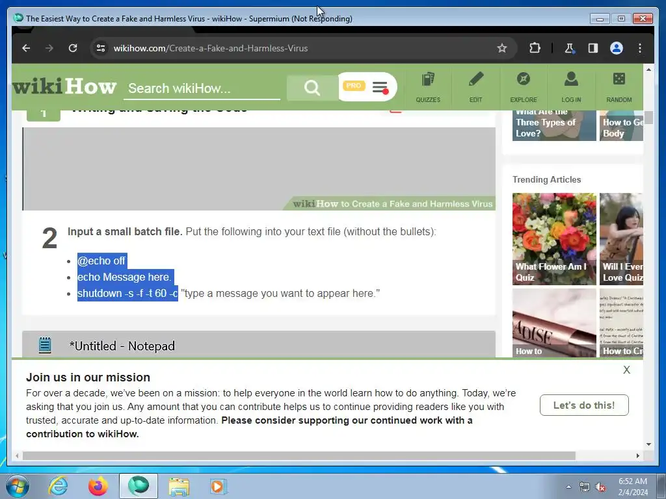666x499 pixels.
Task: Go back using the browser back arrow
Action: coord(26,48)
